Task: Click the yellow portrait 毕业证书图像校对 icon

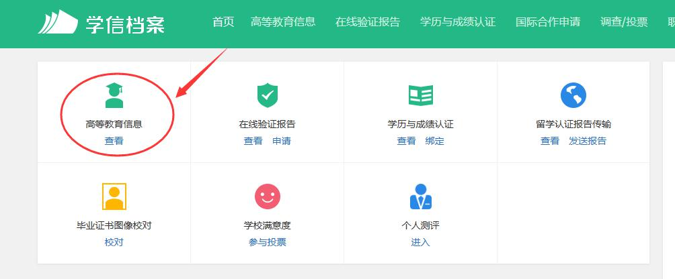Action: point(114,197)
